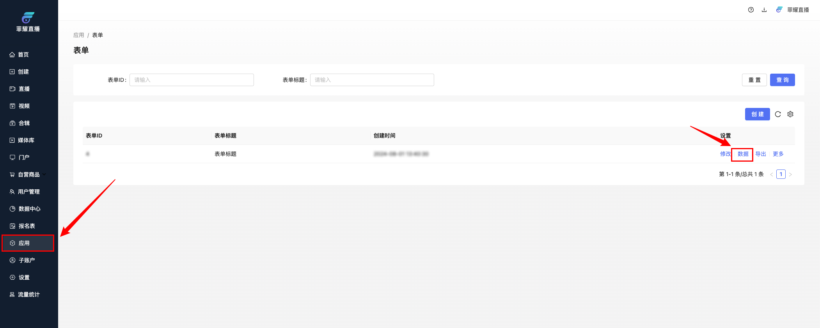Open the 直播 live menu item
This screenshot has width=820, height=328.
24,89
